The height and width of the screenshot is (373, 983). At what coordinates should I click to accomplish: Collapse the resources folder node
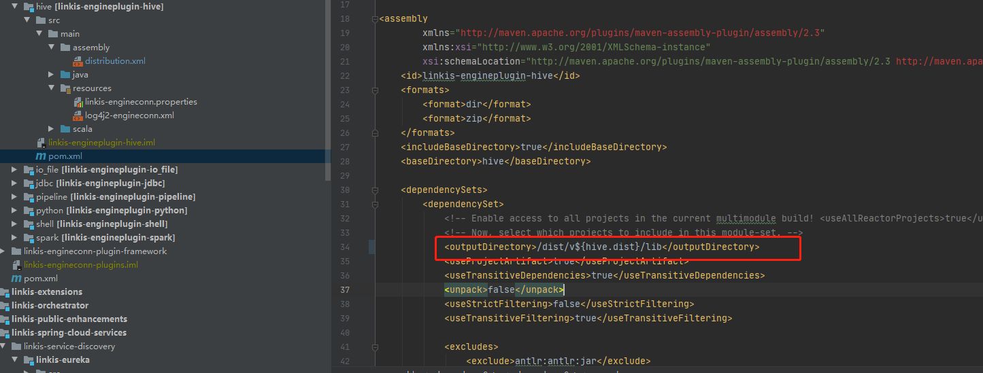(x=51, y=88)
